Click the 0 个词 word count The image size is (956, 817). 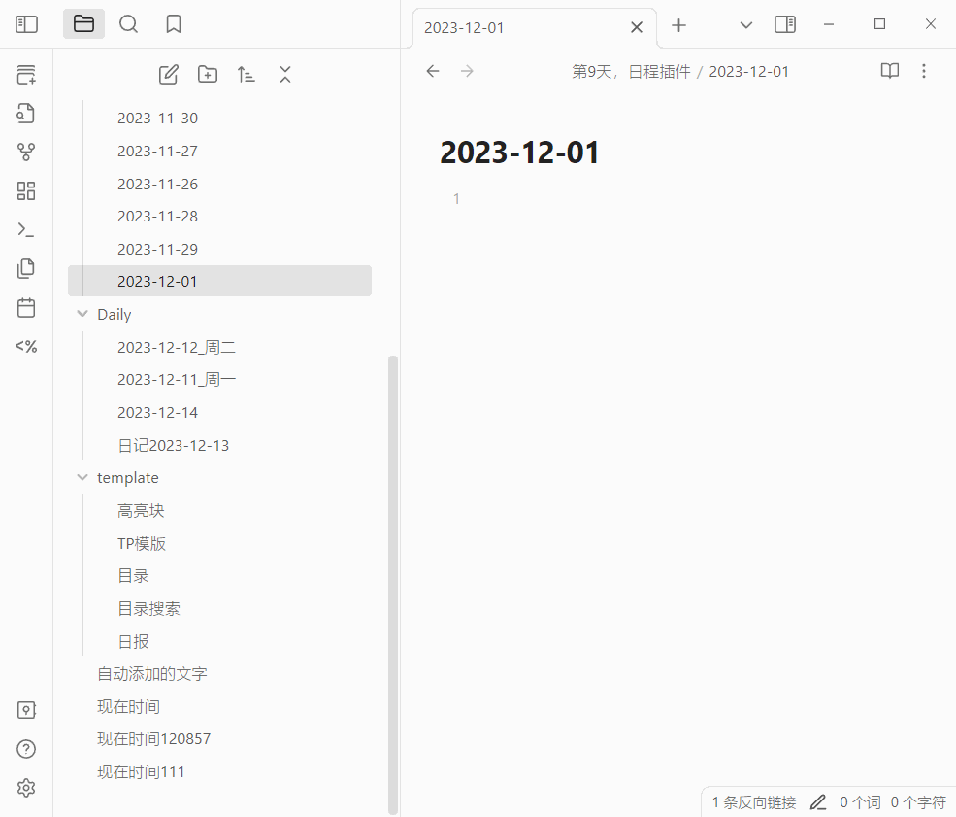pos(860,802)
